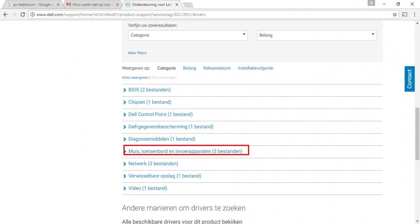Bookmark this page with the star icon
This screenshot has width=420, height=224.
[394, 14]
